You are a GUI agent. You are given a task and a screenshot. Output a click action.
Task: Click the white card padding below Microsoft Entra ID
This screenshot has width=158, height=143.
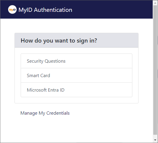(x=76, y=100)
